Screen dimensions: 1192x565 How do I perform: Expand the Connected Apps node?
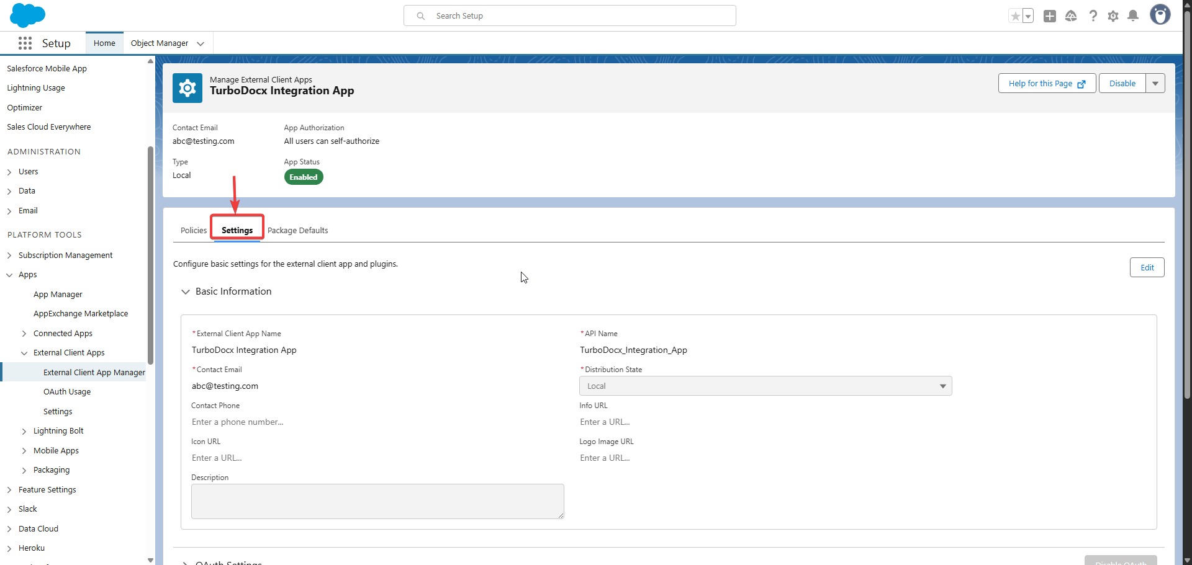24,334
